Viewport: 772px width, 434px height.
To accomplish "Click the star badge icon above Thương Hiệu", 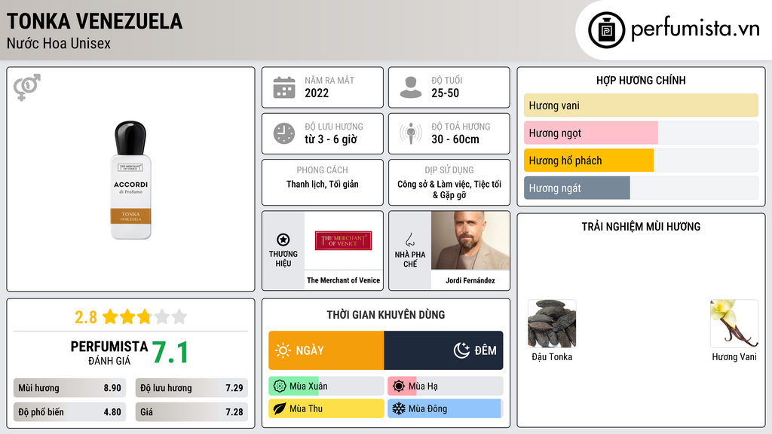I will [x=283, y=240].
